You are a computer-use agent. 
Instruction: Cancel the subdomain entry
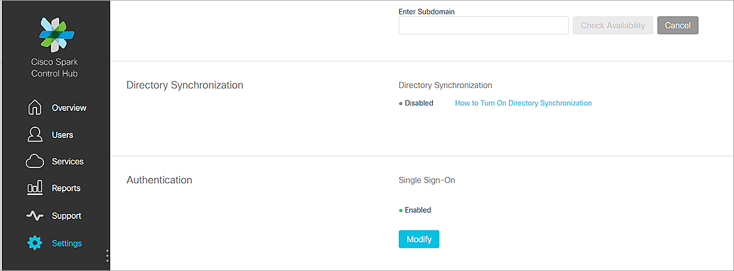tap(677, 26)
